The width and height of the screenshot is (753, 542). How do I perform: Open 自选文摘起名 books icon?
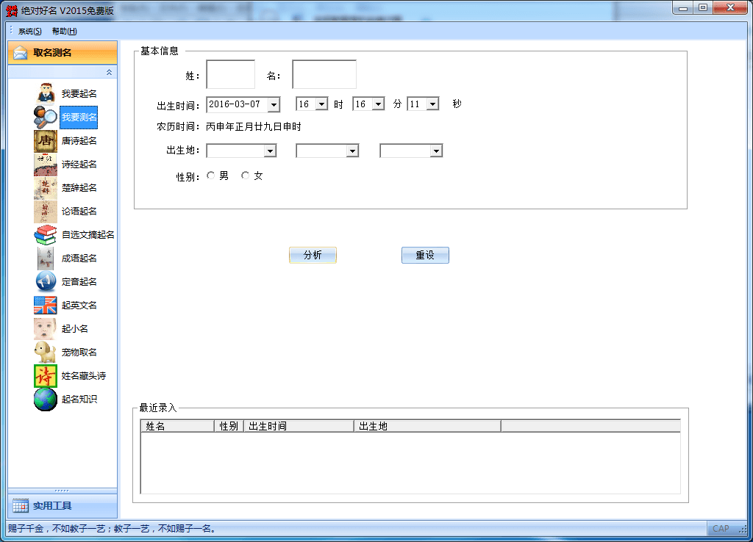pos(46,235)
